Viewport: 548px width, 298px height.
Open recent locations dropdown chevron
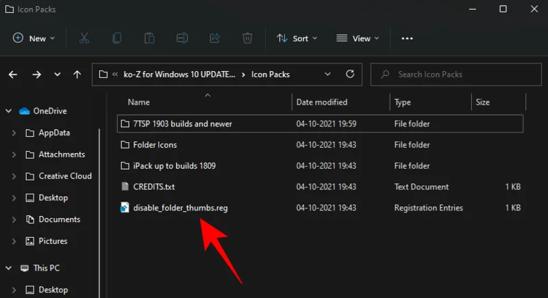57,74
